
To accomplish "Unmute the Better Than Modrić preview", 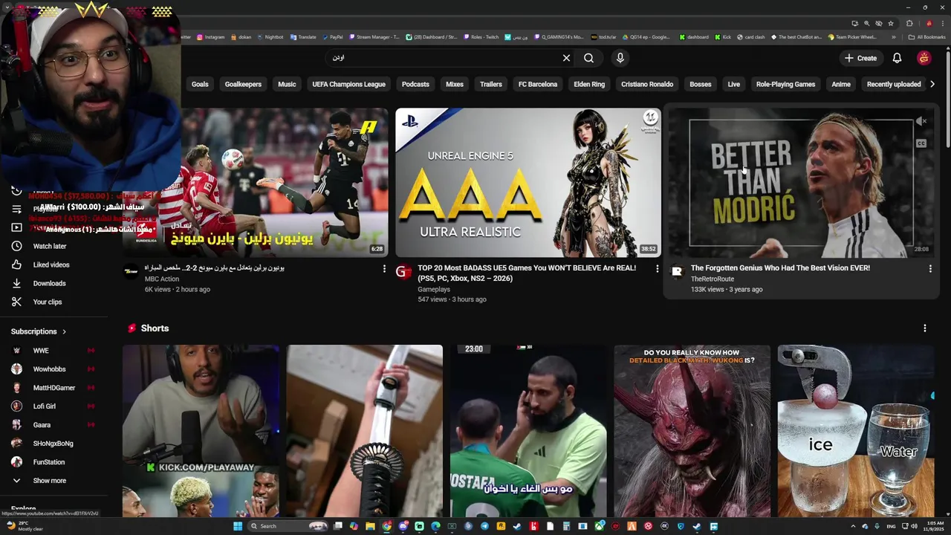I will (921, 121).
